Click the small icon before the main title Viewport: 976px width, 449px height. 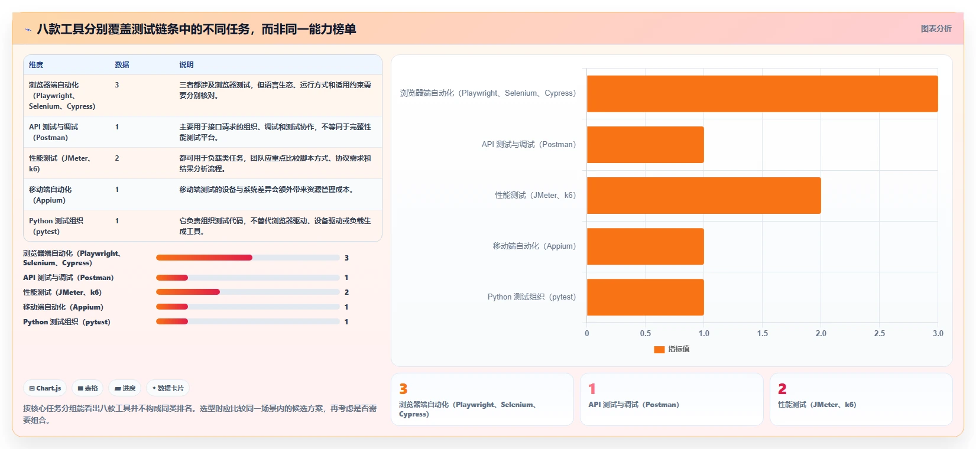coord(28,30)
